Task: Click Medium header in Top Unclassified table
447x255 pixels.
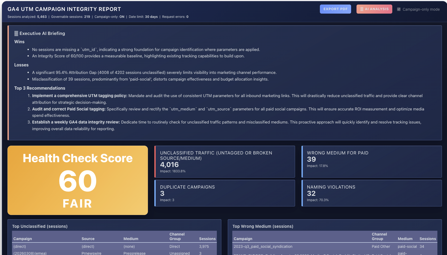Action: click(x=131, y=239)
